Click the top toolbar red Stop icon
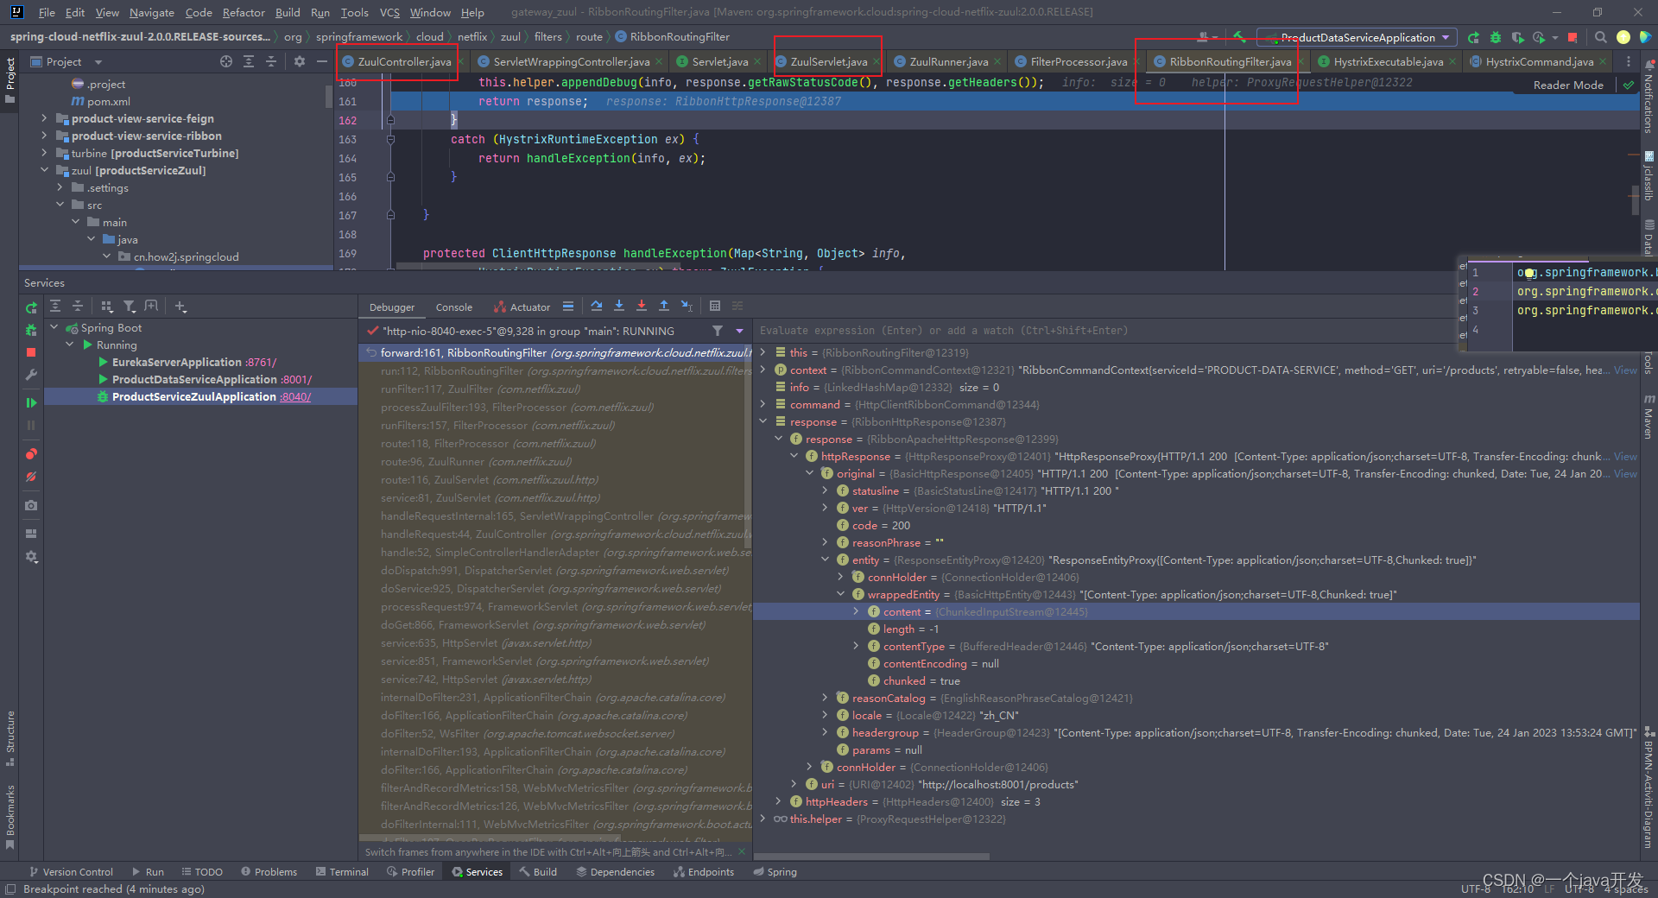The height and width of the screenshot is (898, 1658). [1573, 37]
